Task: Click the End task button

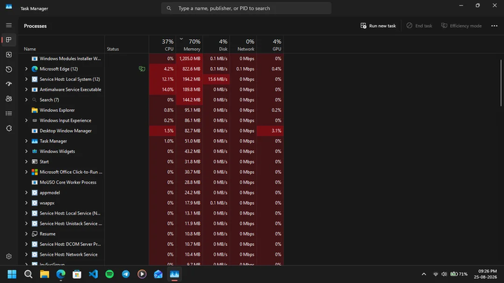Action: (419, 26)
